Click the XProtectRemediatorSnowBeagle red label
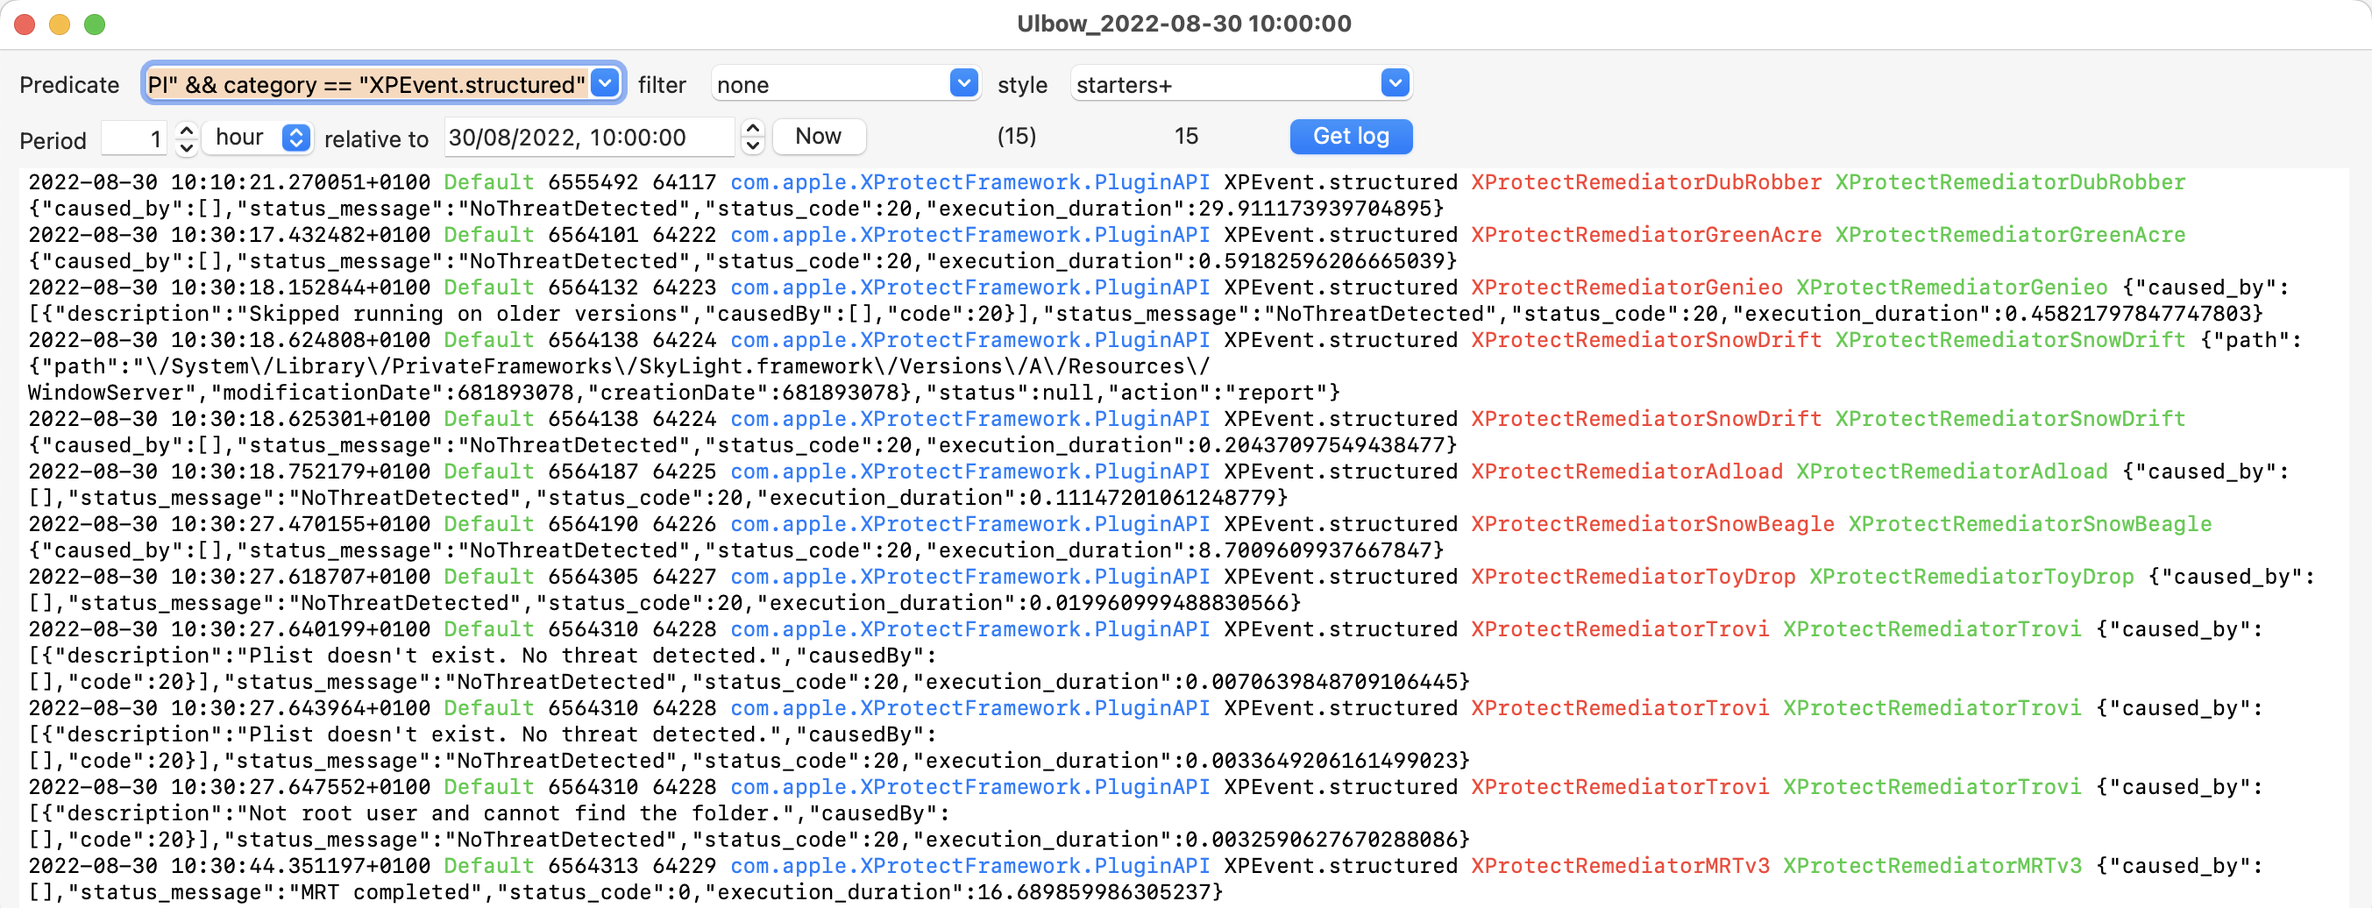2372x908 pixels. tap(1652, 523)
